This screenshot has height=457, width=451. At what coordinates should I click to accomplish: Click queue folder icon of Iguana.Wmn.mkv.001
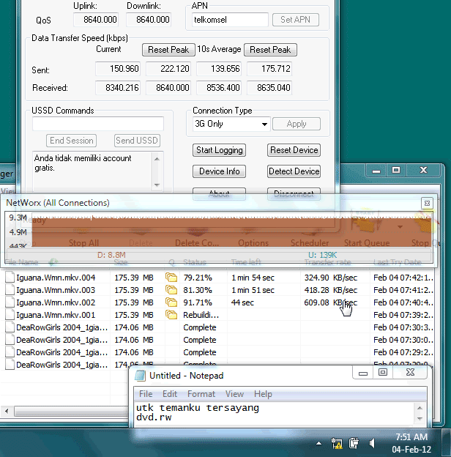pos(171,315)
